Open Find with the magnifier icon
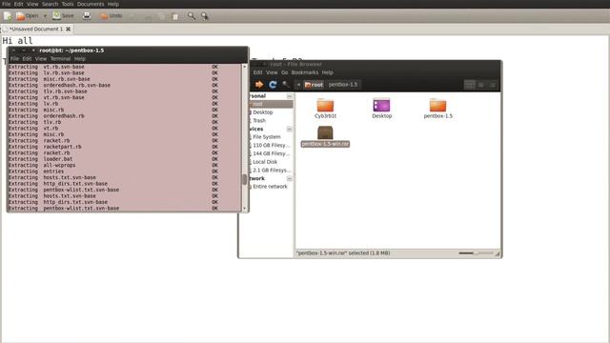 [192, 16]
